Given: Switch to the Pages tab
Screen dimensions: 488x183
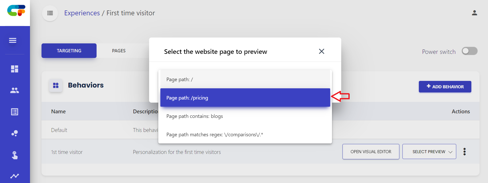Looking at the screenshot, I should [119, 51].
